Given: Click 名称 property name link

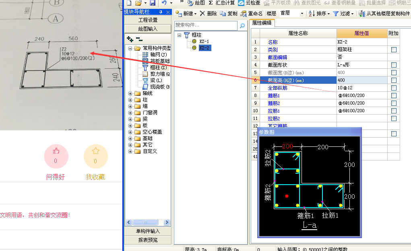Looking at the screenshot, I should [273, 42].
